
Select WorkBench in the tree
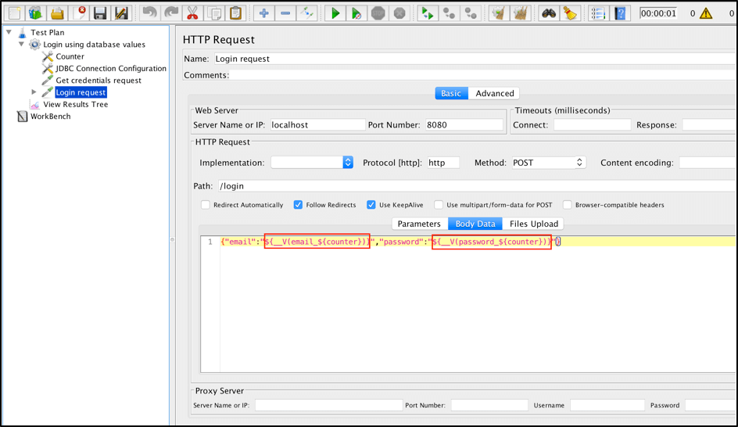pyautogui.click(x=50, y=117)
